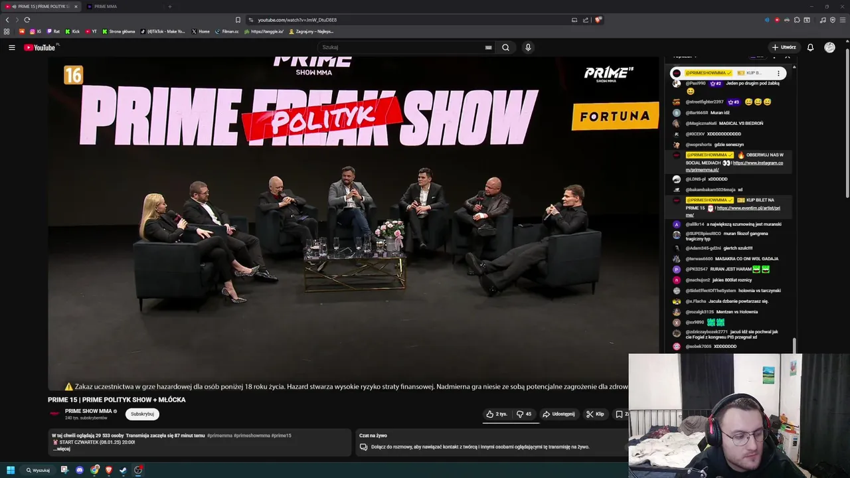Click the Wyszukaj taskbar search box
This screenshot has width=850, height=478.
(38, 470)
